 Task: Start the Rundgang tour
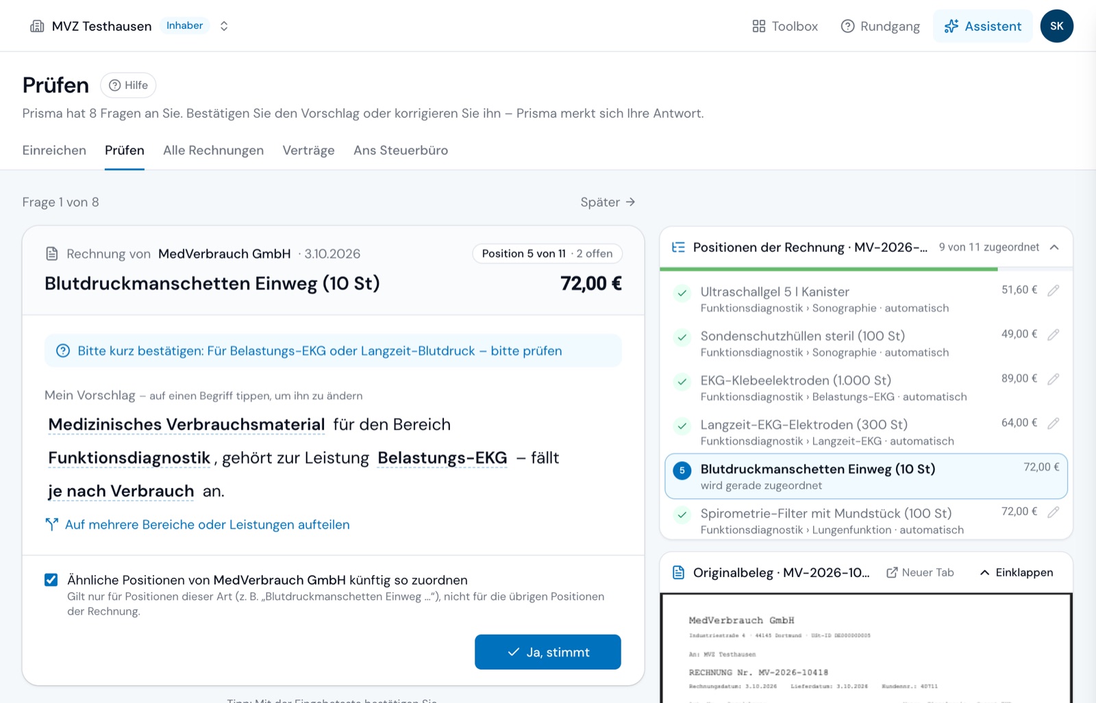(x=880, y=26)
